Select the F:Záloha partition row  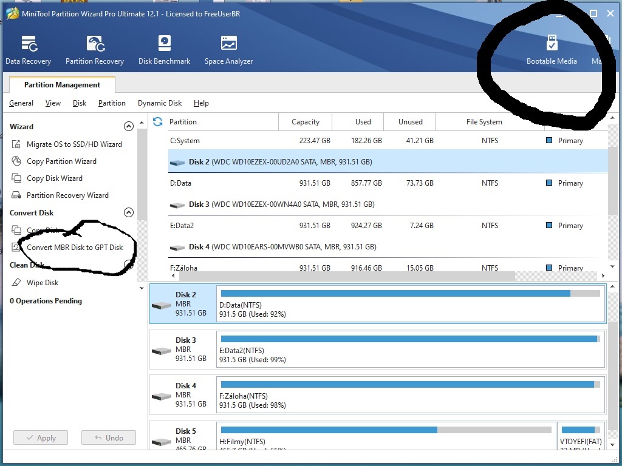[x=388, y=268]
